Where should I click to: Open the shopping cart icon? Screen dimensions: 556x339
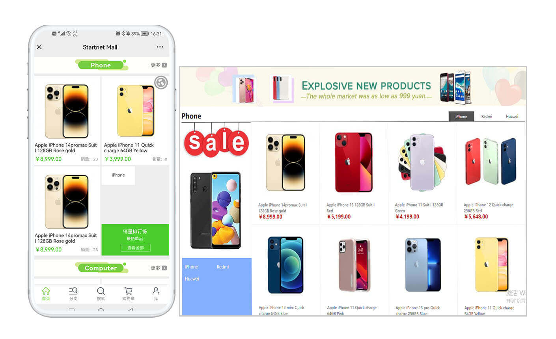coord(129,291)
